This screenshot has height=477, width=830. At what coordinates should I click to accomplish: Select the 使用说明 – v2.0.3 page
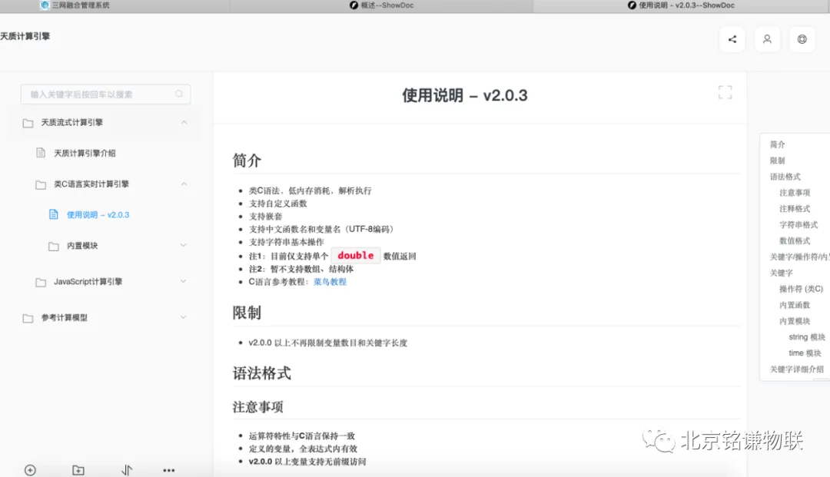coord(98,215)
